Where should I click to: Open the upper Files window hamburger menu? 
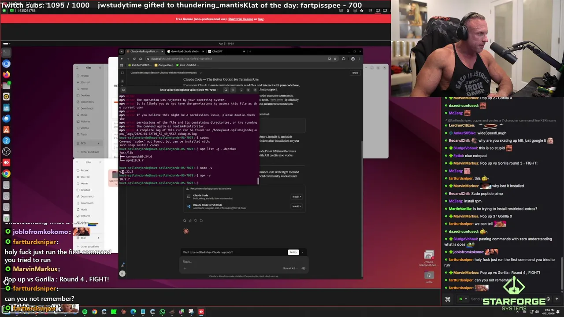tap(100, 68)
